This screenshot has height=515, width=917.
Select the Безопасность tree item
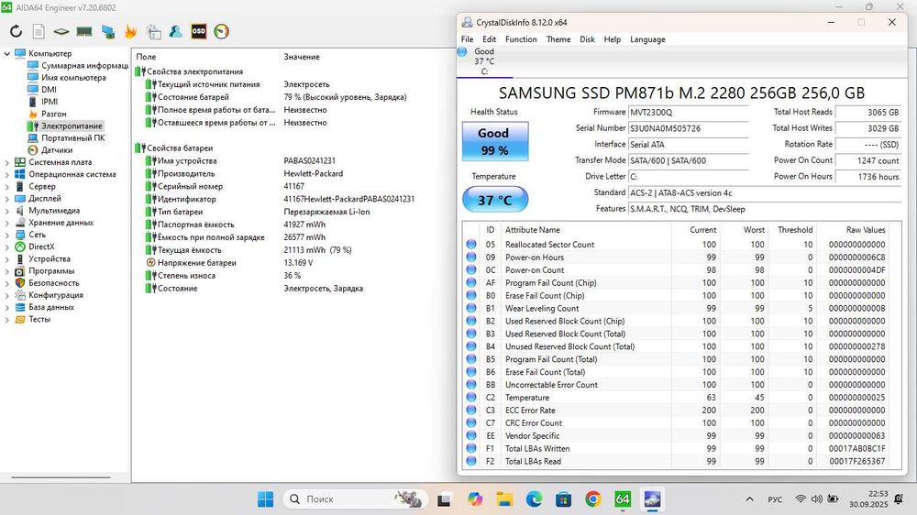(x=54, y=283)
